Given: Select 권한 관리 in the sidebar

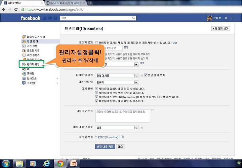Looking at the screenshot, I should coord(40,41).
